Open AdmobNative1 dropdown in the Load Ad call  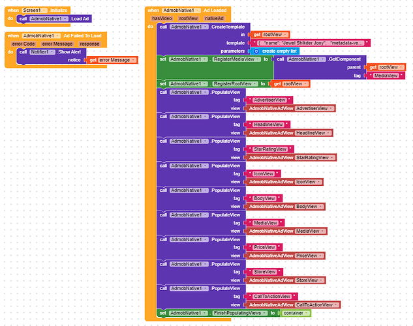[x=49, y=19]
